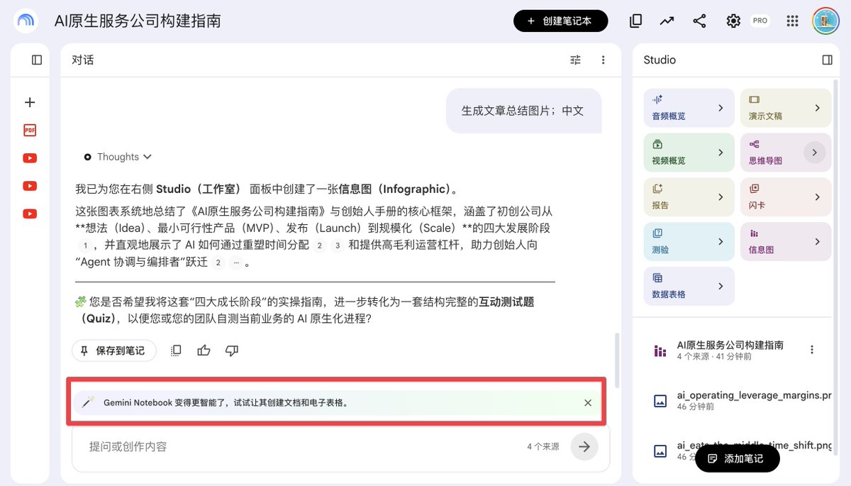Open the 音频概览 tile
Screen dimensions: 851x486
(689, 108)
